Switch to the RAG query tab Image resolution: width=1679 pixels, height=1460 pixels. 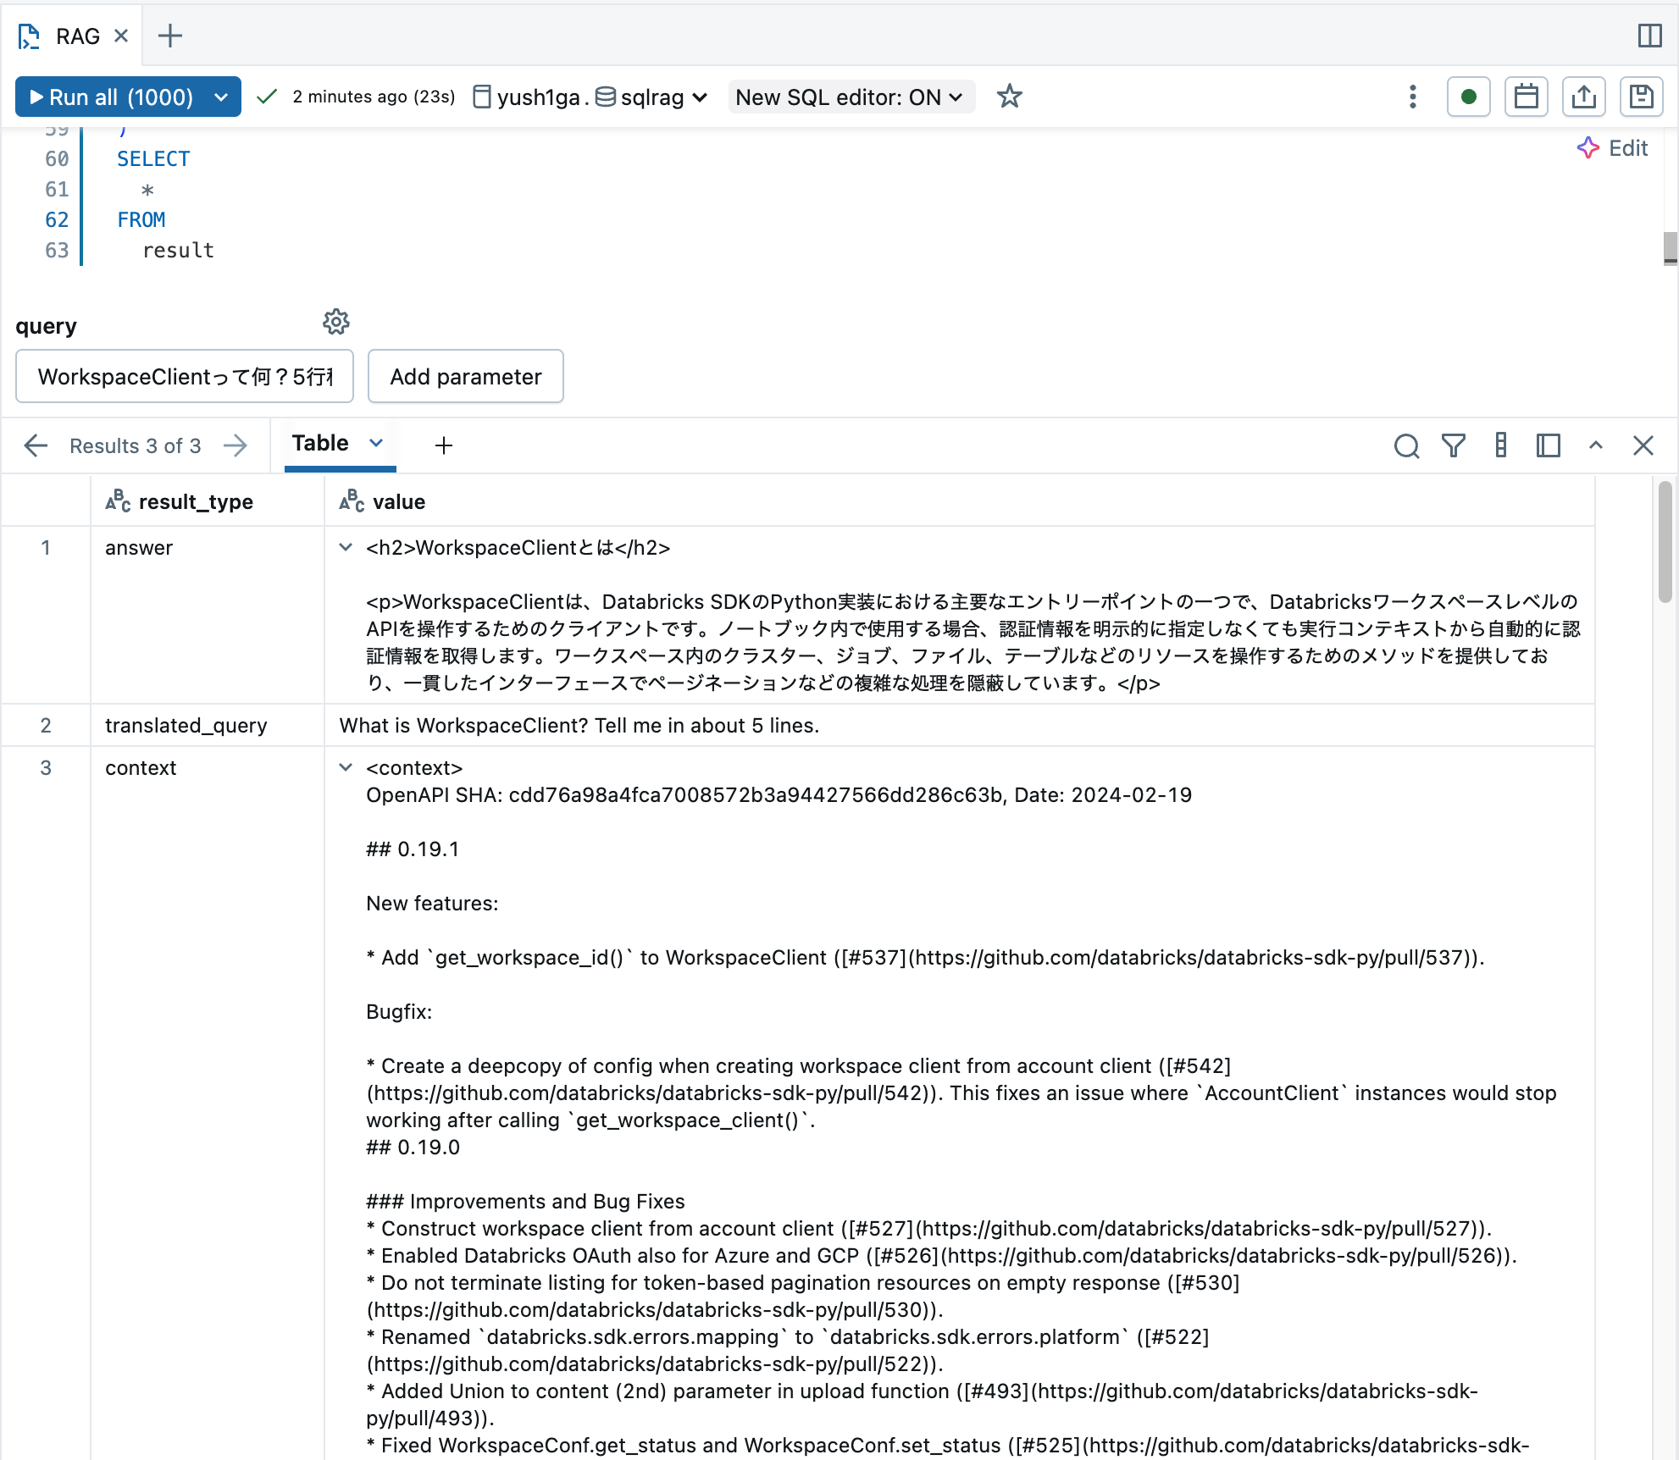[x=77, y=36]
